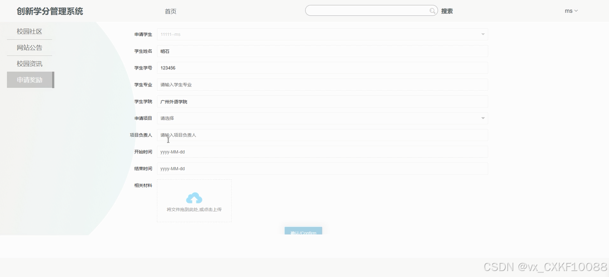The height and width of the screenshot is (277, 609).
Task: Click the 确认/Confirm button
Action: (303, 231)
